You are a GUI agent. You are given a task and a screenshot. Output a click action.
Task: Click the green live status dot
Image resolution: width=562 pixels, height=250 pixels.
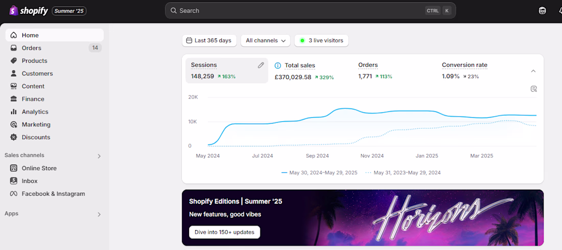(x=302, y=40)
